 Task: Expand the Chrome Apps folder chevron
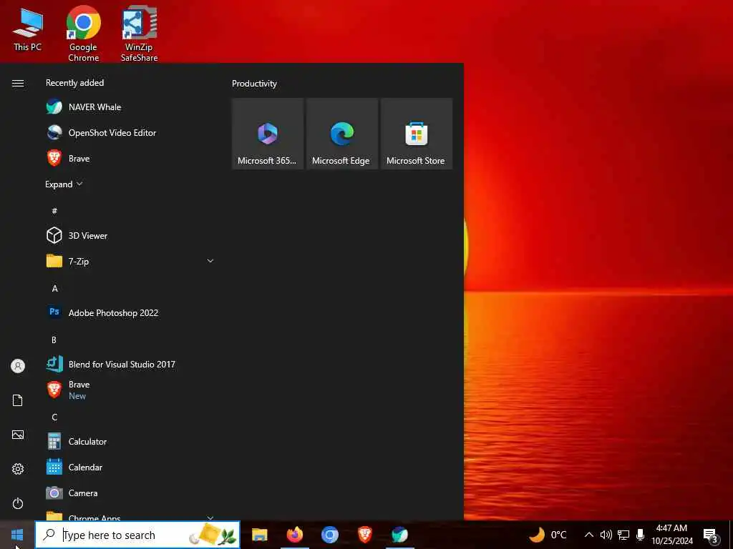tap(210, 518)
